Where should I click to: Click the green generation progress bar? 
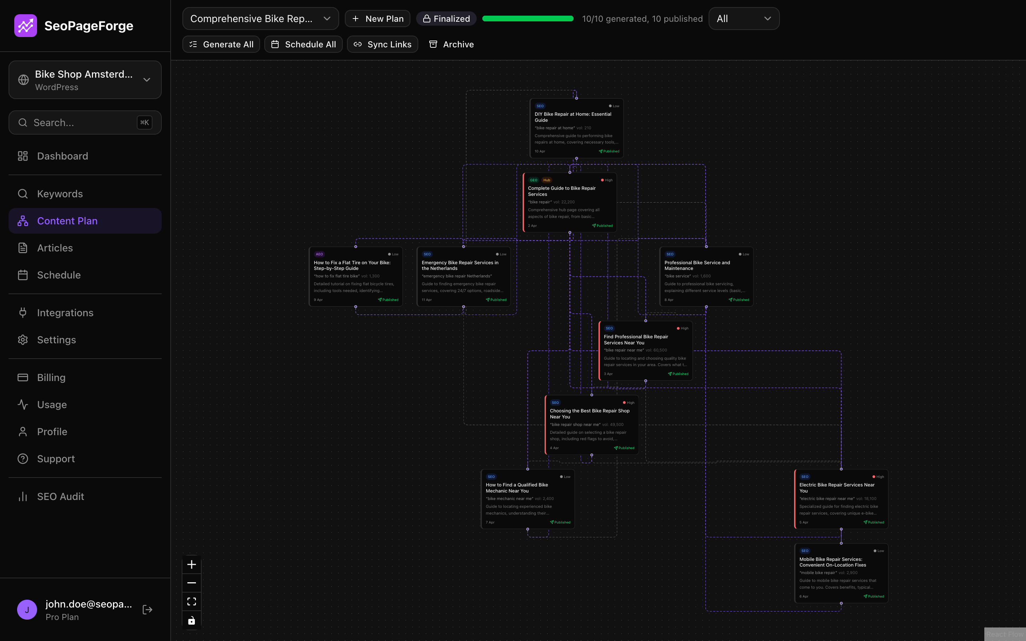click(x=528, y=19)
